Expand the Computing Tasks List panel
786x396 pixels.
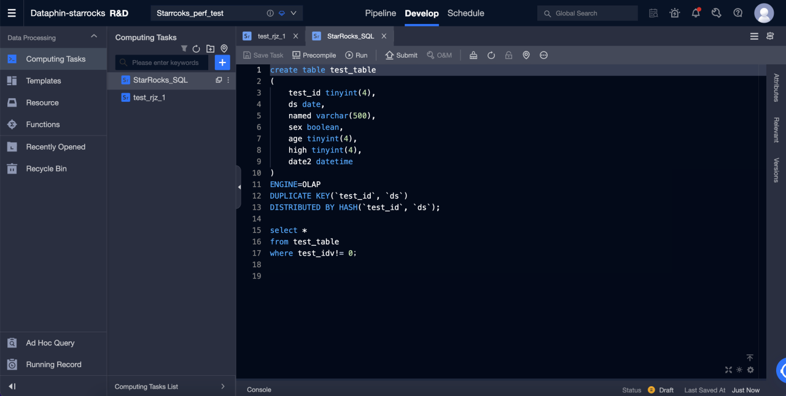222,386
